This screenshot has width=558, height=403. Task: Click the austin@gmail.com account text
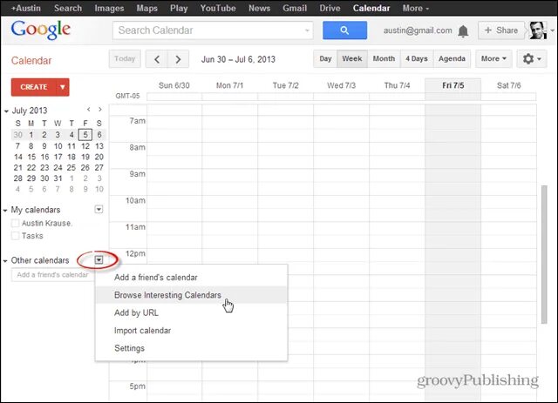pos(418,30)
